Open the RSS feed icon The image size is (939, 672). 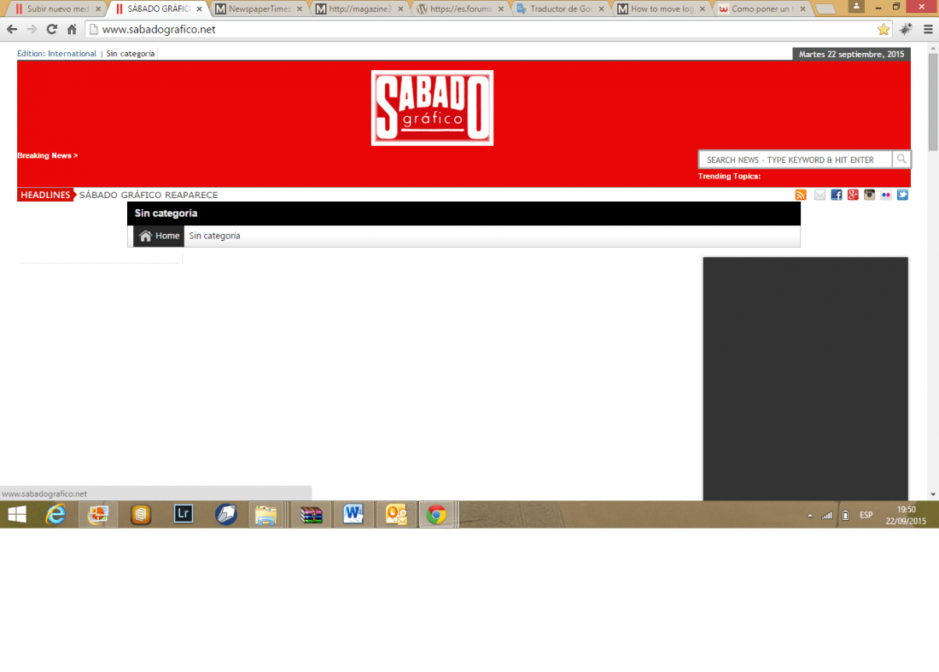801,195
